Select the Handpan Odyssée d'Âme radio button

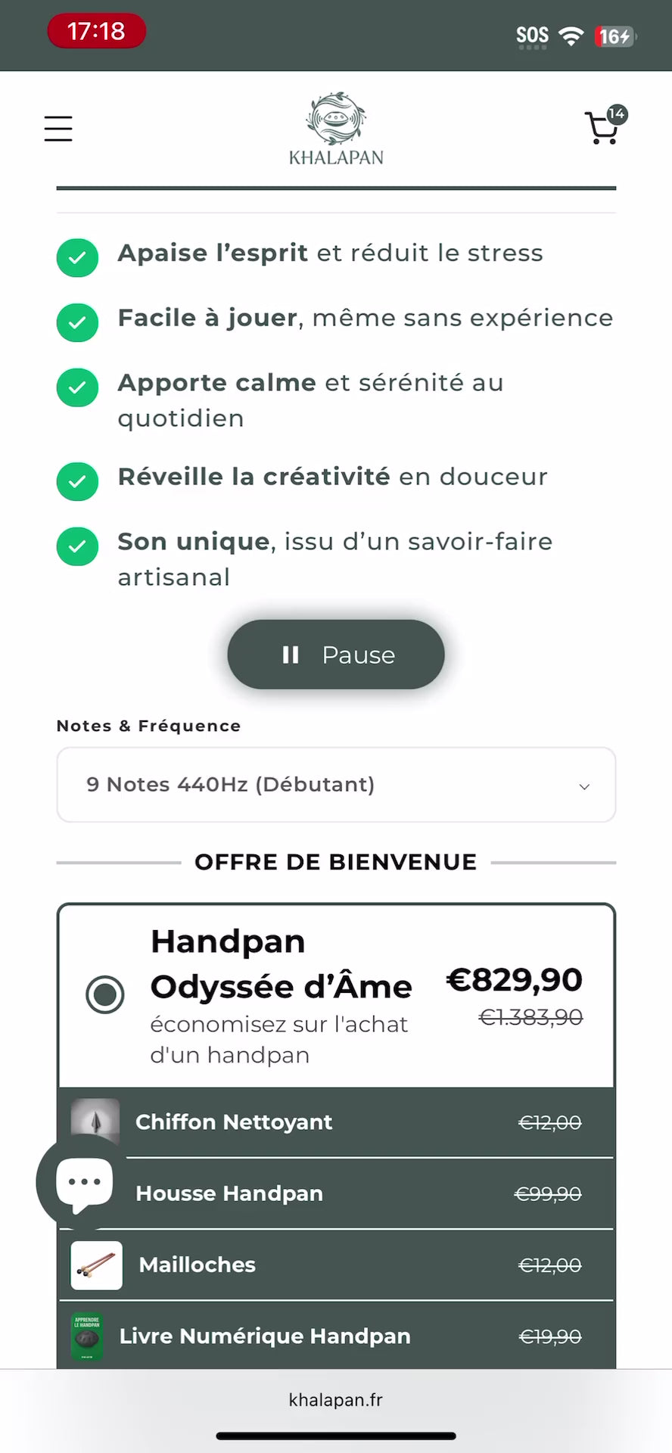point(105,994)
